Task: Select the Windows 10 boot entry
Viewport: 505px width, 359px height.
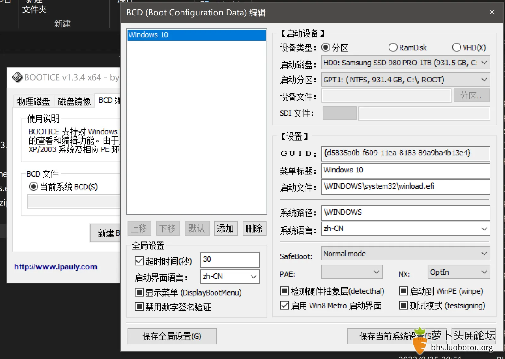Action: pyautogui.click(x=196, y=35)
